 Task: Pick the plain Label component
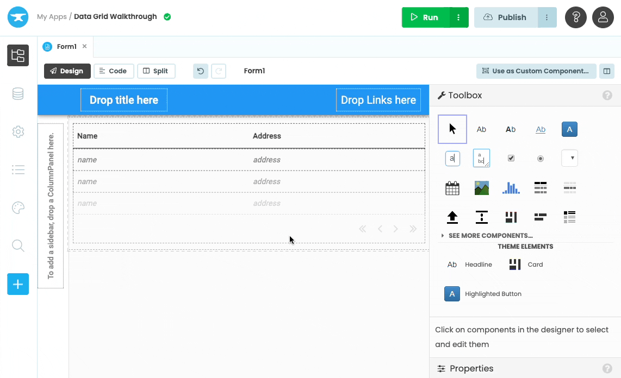coord(481,129)
